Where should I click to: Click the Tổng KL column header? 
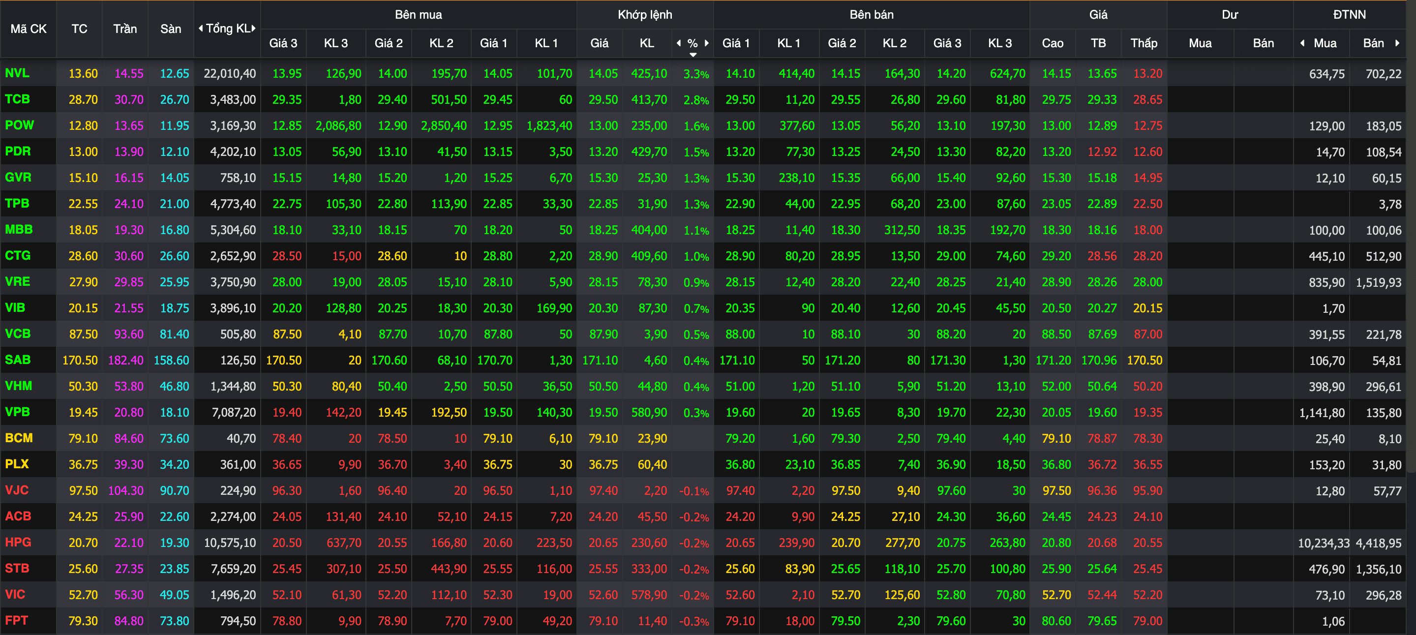coord(228,29)
